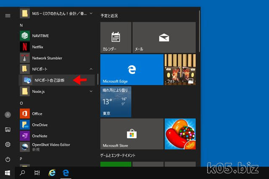Click the P letter group header
269x179 pixels.
[21, 159]
